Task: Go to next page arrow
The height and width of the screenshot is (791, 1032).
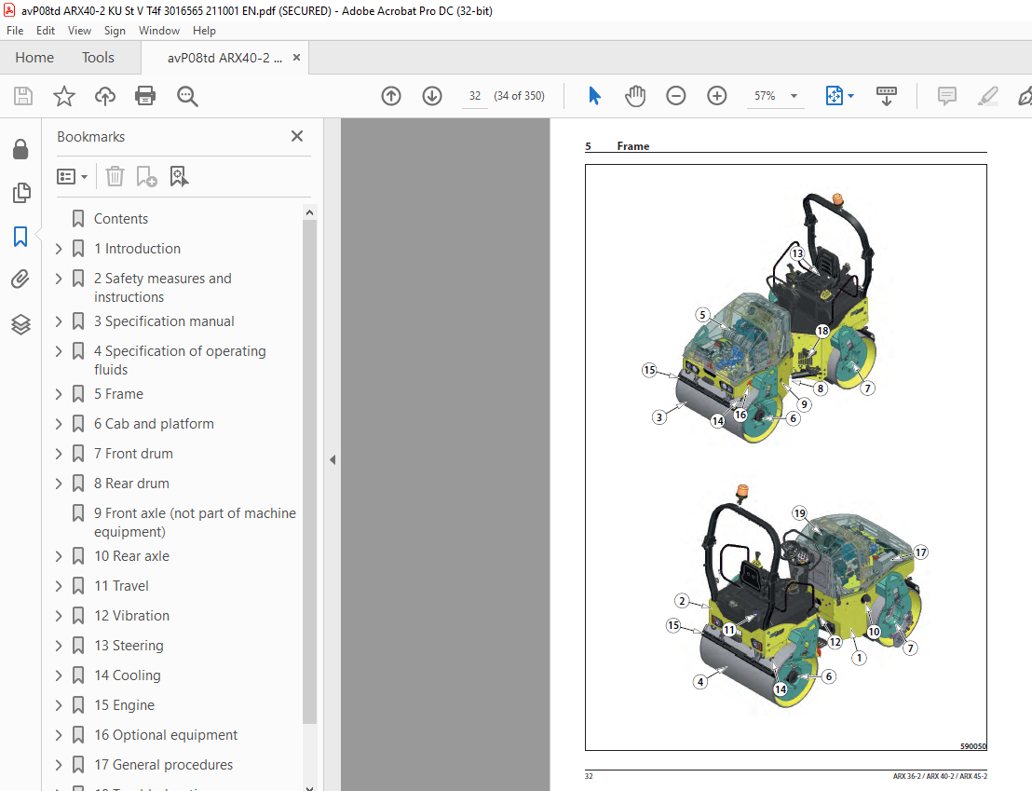Action: pos(432,96)
